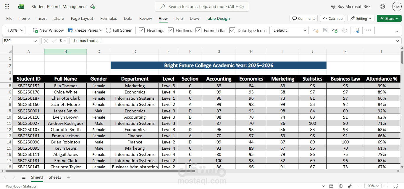Screen dimensions: 404x189
Task: Open Workbook Statistics in status bar
Action: click(x=21, y=186)
